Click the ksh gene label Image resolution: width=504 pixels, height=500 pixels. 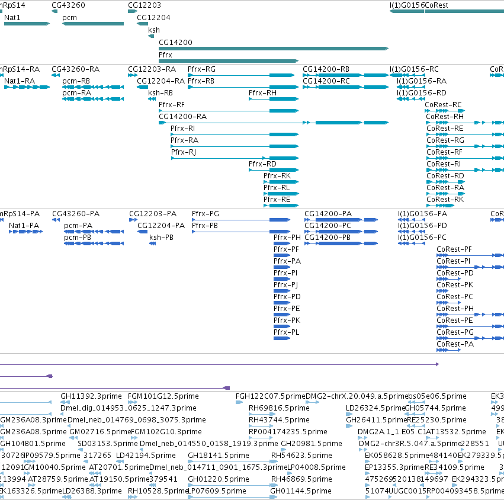coord(154,30)
